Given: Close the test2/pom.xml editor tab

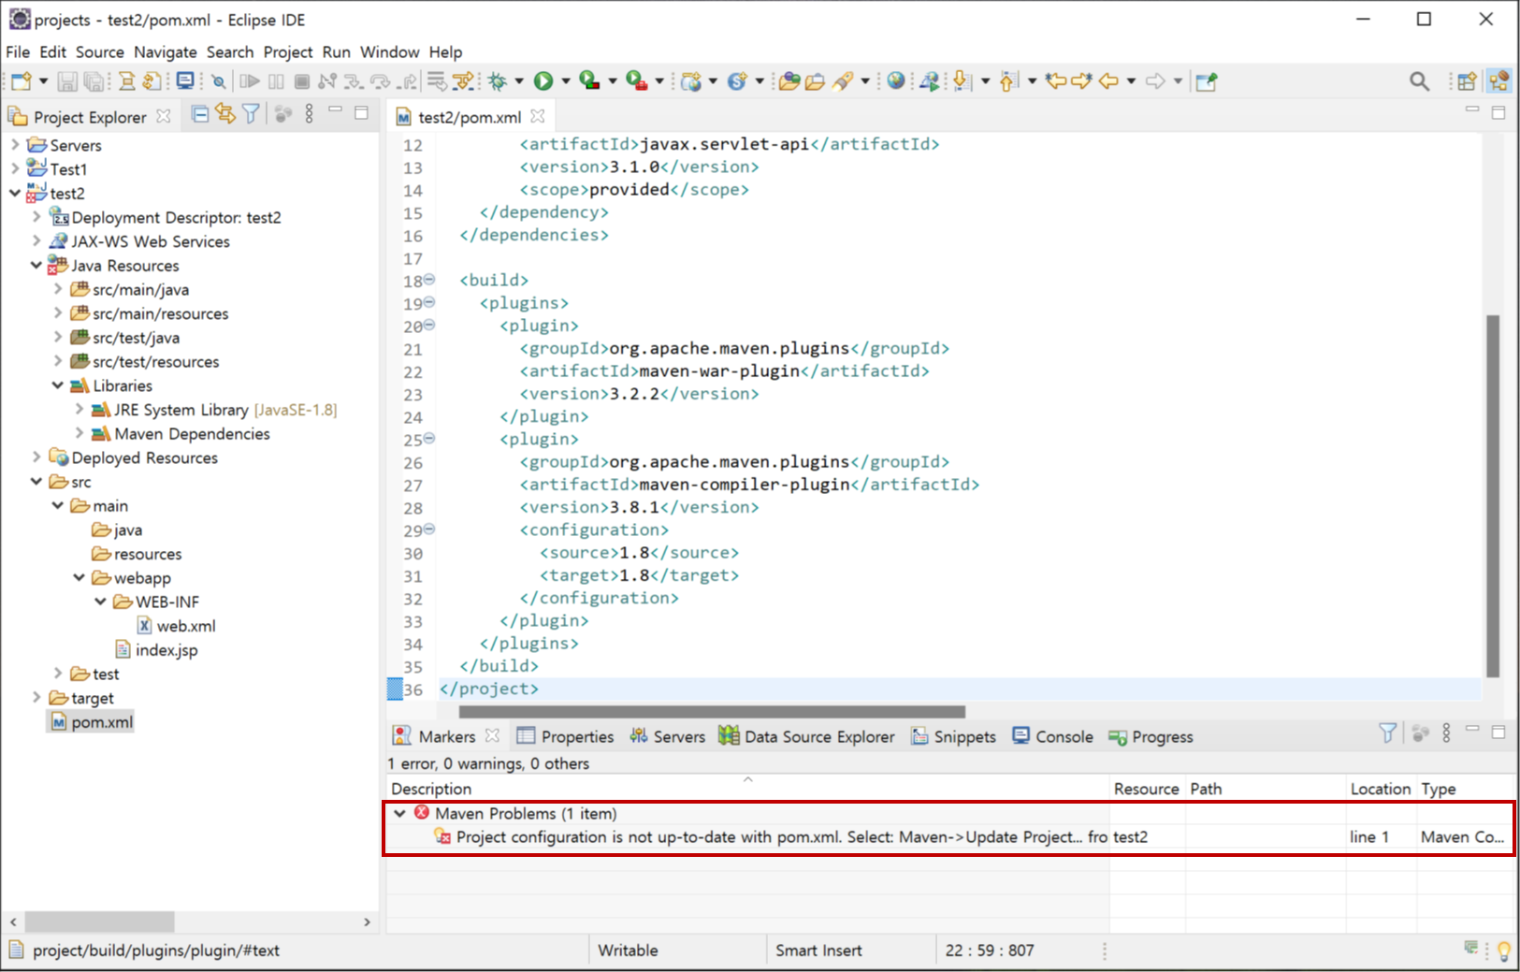Looking at the screenshot, I should [x=537, y=116].
